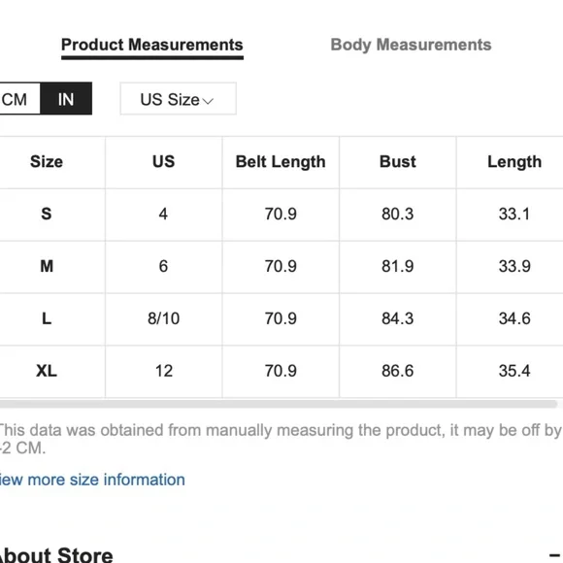563x563 pixels.
Task: Click the horizontal table scrollbar
Action: (279, 405)
